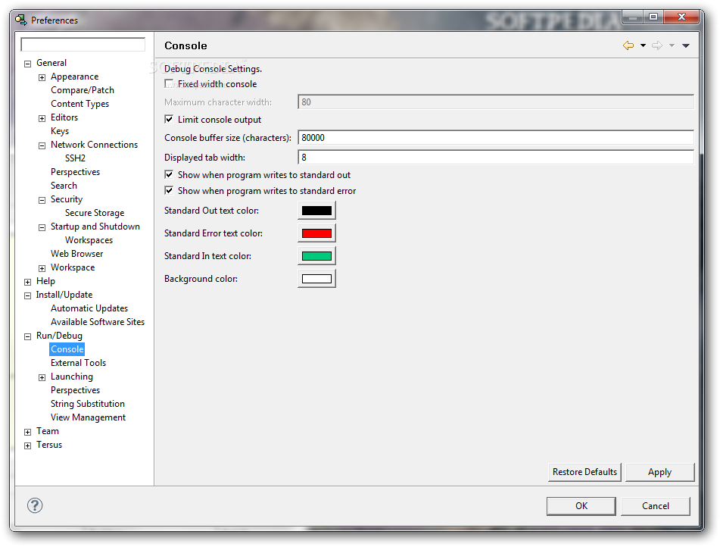This screenshot has height=547, width=720.
Task: Expand the Appearance tree node
Action: click(42, 78)
